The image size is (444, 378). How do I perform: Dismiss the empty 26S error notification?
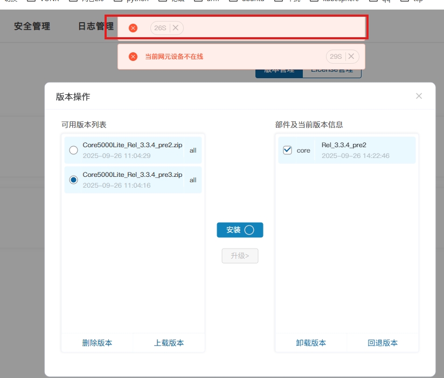[x=175, y=28]
